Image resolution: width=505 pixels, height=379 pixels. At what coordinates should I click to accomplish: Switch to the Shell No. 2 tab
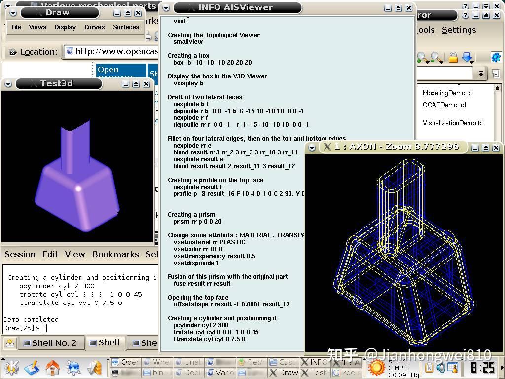[51, 342]
